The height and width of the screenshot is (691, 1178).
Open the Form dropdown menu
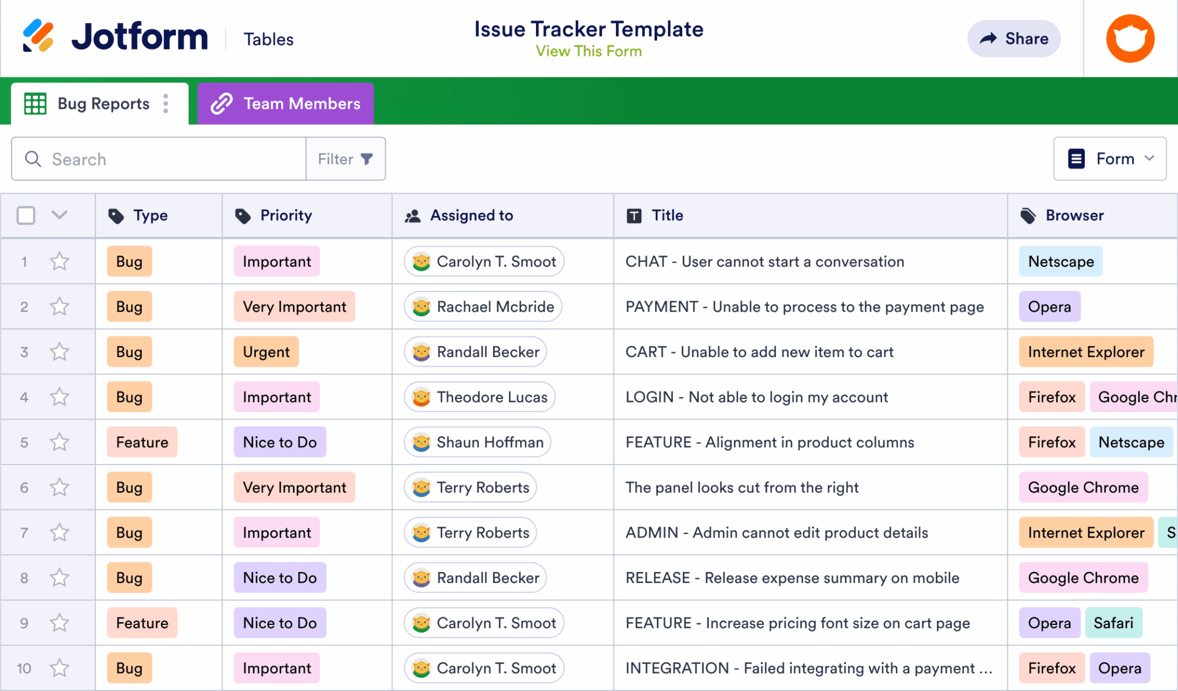1110,159
